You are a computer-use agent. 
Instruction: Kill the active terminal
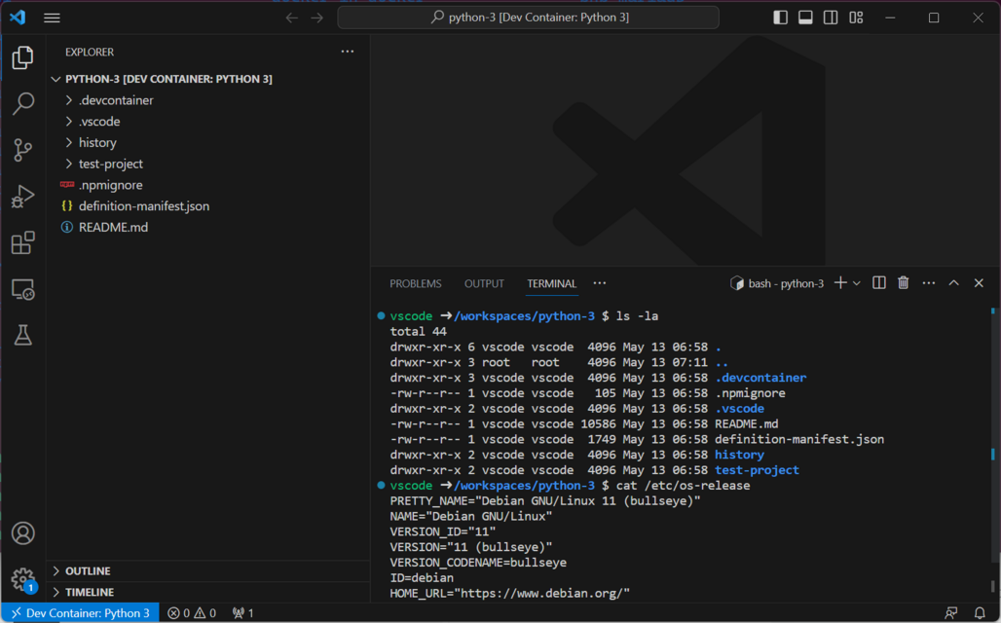(x=903, y=282)
